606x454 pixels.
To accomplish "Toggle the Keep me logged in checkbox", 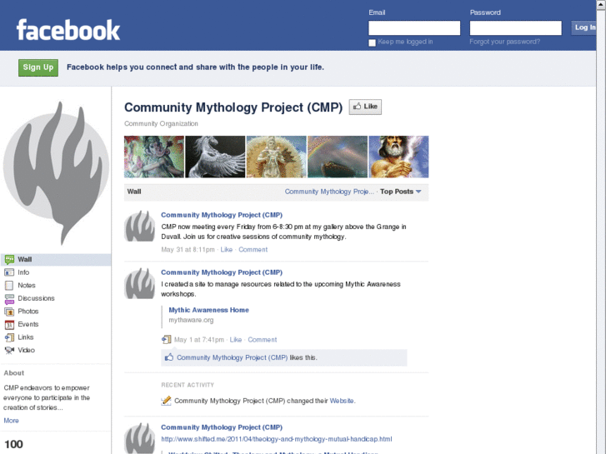I will (x=372, y=42).
